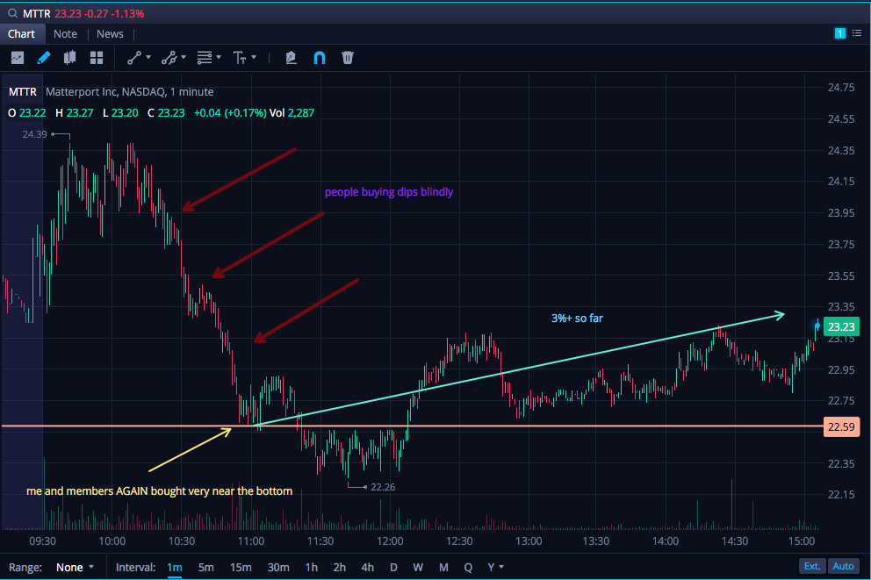The width and height of the screenshot is (871, 580).
Task: Select the 1m interval
Action: (175, 567)
